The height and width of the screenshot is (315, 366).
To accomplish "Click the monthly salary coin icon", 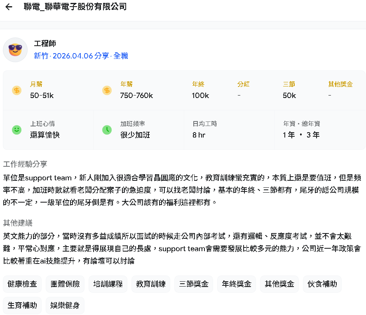I will click(x=16, y=90).
